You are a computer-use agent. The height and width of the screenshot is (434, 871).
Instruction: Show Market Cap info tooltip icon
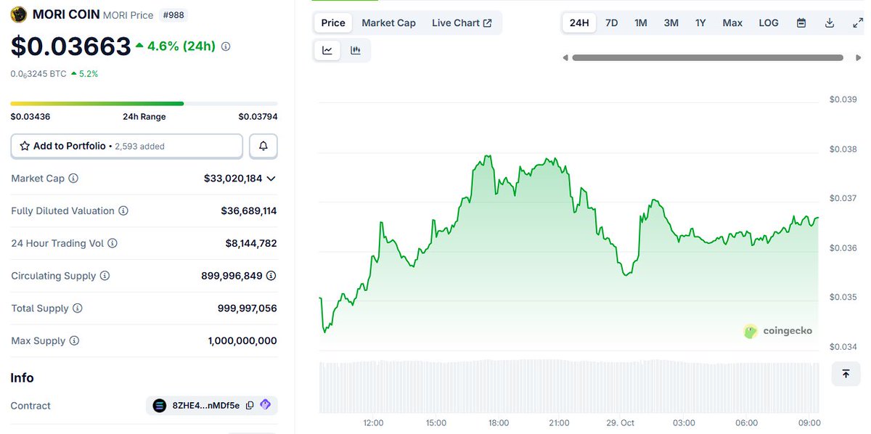[73, 179]
